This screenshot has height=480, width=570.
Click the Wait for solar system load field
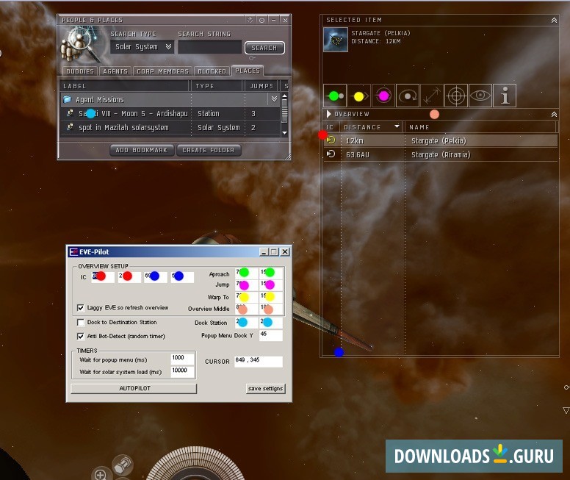pos(182,371)
